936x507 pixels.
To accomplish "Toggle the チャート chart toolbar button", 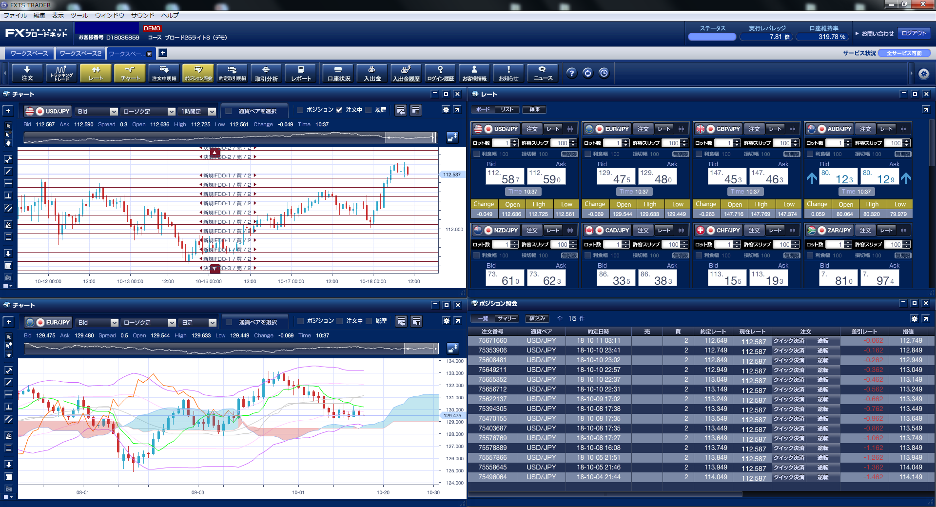I will (x=130, y=73).
